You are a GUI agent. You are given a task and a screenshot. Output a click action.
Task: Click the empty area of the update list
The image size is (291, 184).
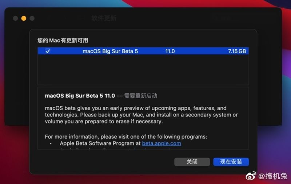click(143, 70)
